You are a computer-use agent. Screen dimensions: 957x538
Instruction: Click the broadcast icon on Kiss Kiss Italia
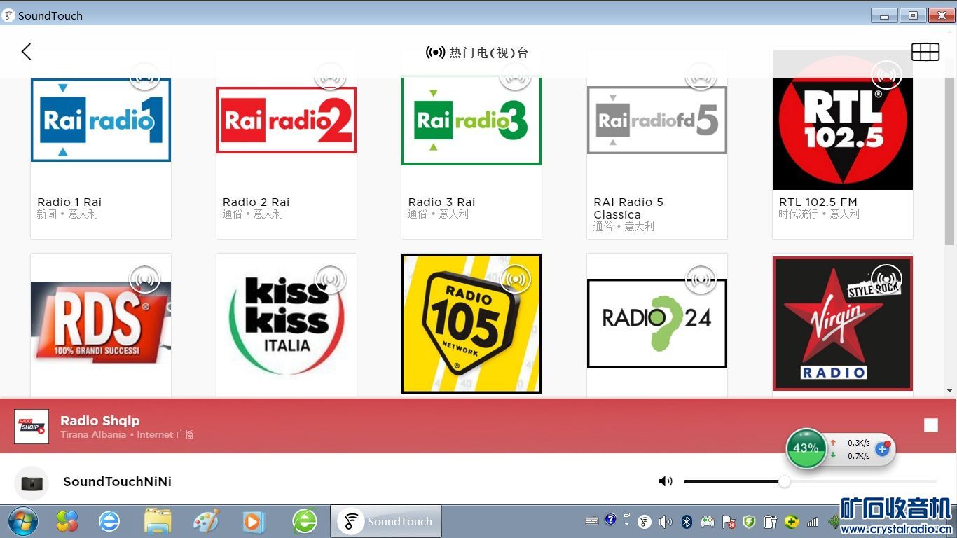[x=331, y=280]
